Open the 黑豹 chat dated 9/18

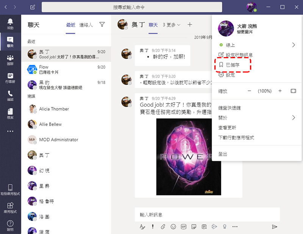[x=66, y=85]
